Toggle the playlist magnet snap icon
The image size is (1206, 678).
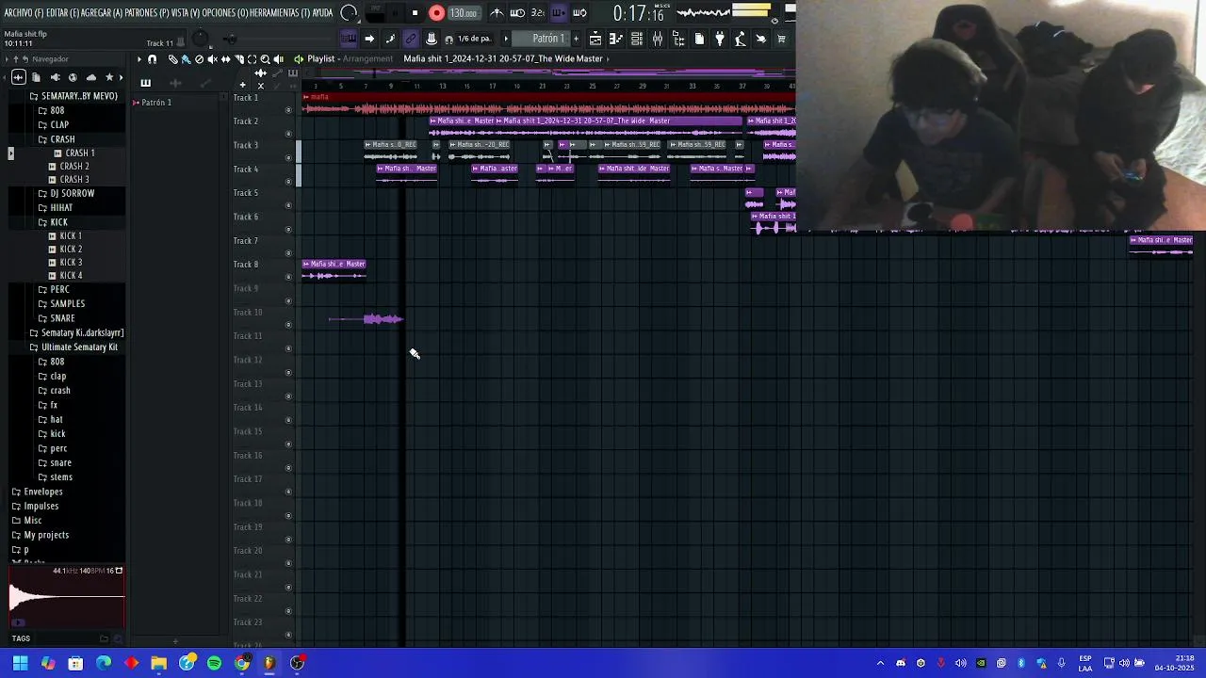click(152, 58)
